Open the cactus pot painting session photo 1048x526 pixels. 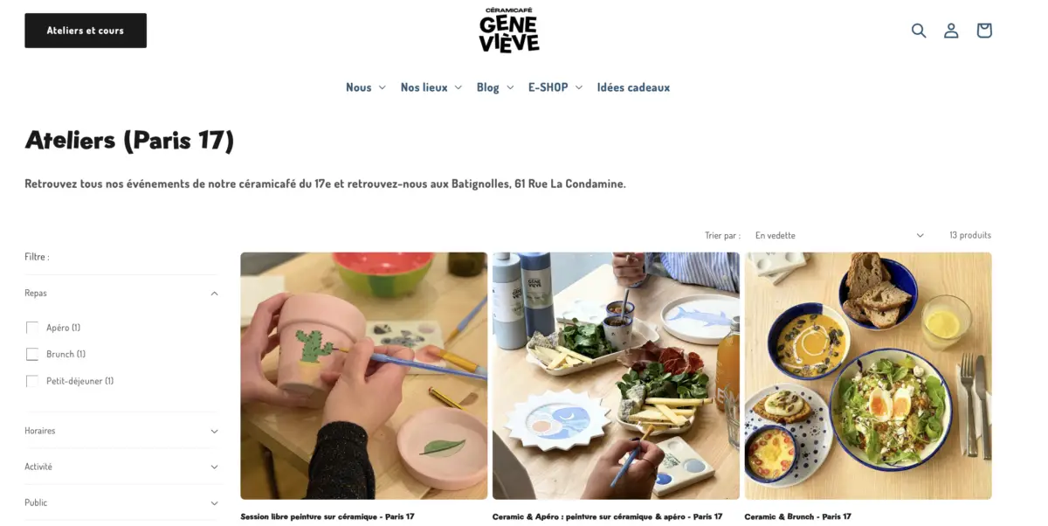click(364, 376)
